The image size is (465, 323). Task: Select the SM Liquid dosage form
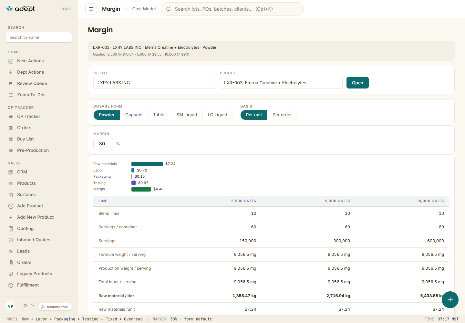pyautogui.click(x=187, y=115)
